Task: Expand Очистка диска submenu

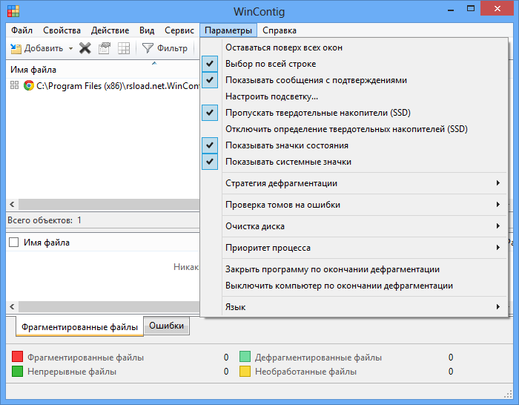Action: click(354, 226)
